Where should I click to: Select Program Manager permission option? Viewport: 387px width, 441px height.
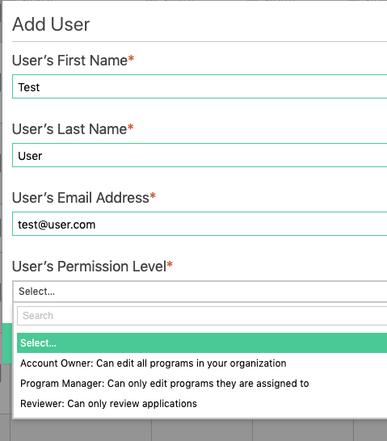pos(165,384)
